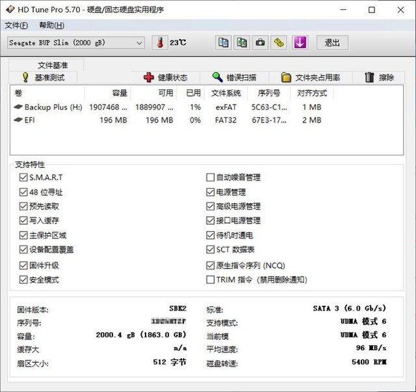Click the 序列号 column header
Viewport: 416px width, 392px height.
click(268, 93)
